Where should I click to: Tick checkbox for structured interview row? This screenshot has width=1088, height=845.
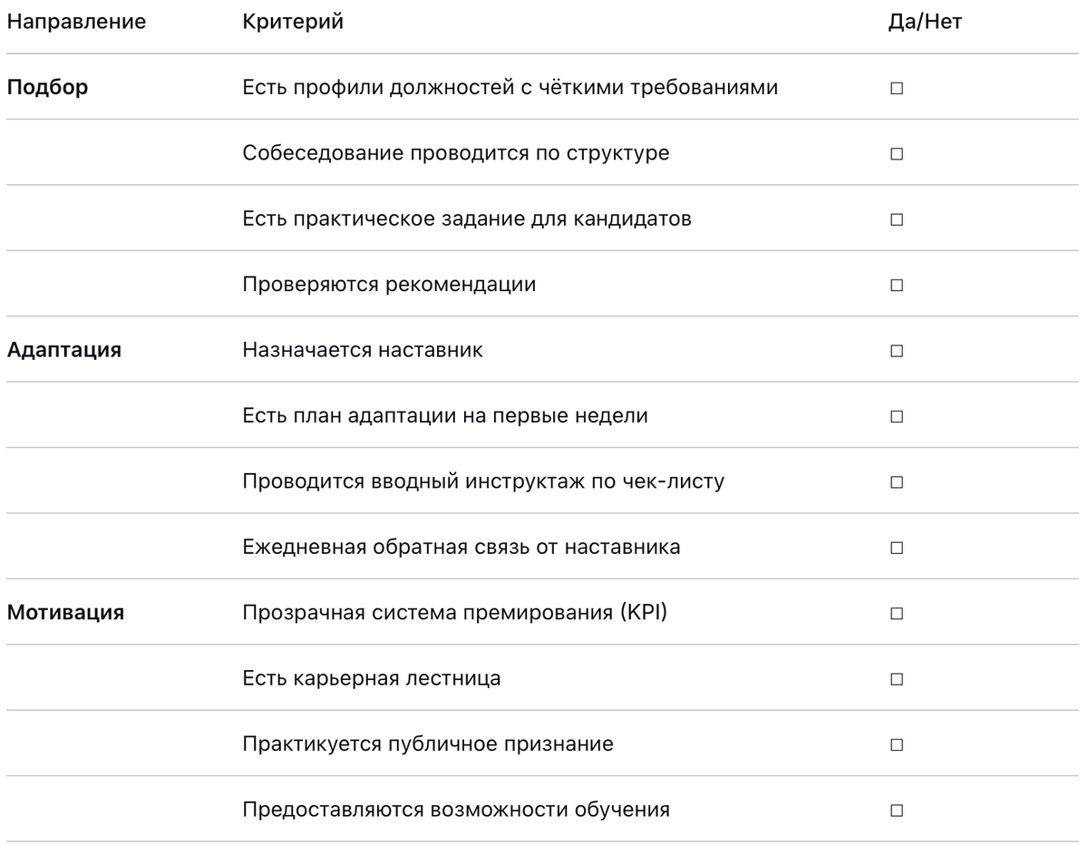tap(896, 154)
